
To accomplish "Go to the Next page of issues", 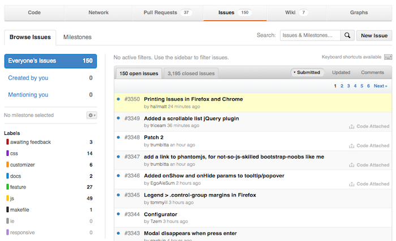I will pyautogui.click(x=380, y=86).
